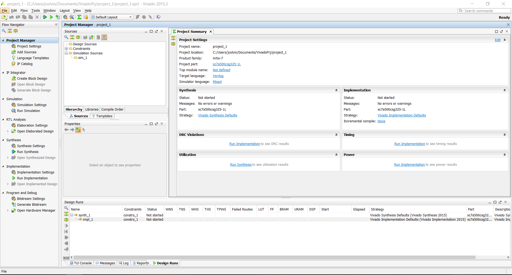This screenshot has height=275, width=512.
Task: Open the Layout menu
Action: (x=65, y=11)
